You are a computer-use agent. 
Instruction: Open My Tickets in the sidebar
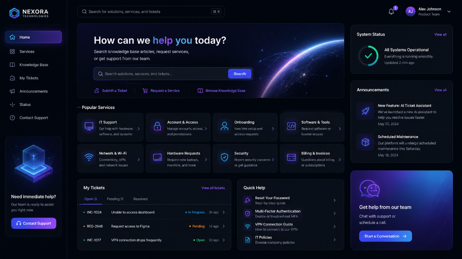point(33,78)
